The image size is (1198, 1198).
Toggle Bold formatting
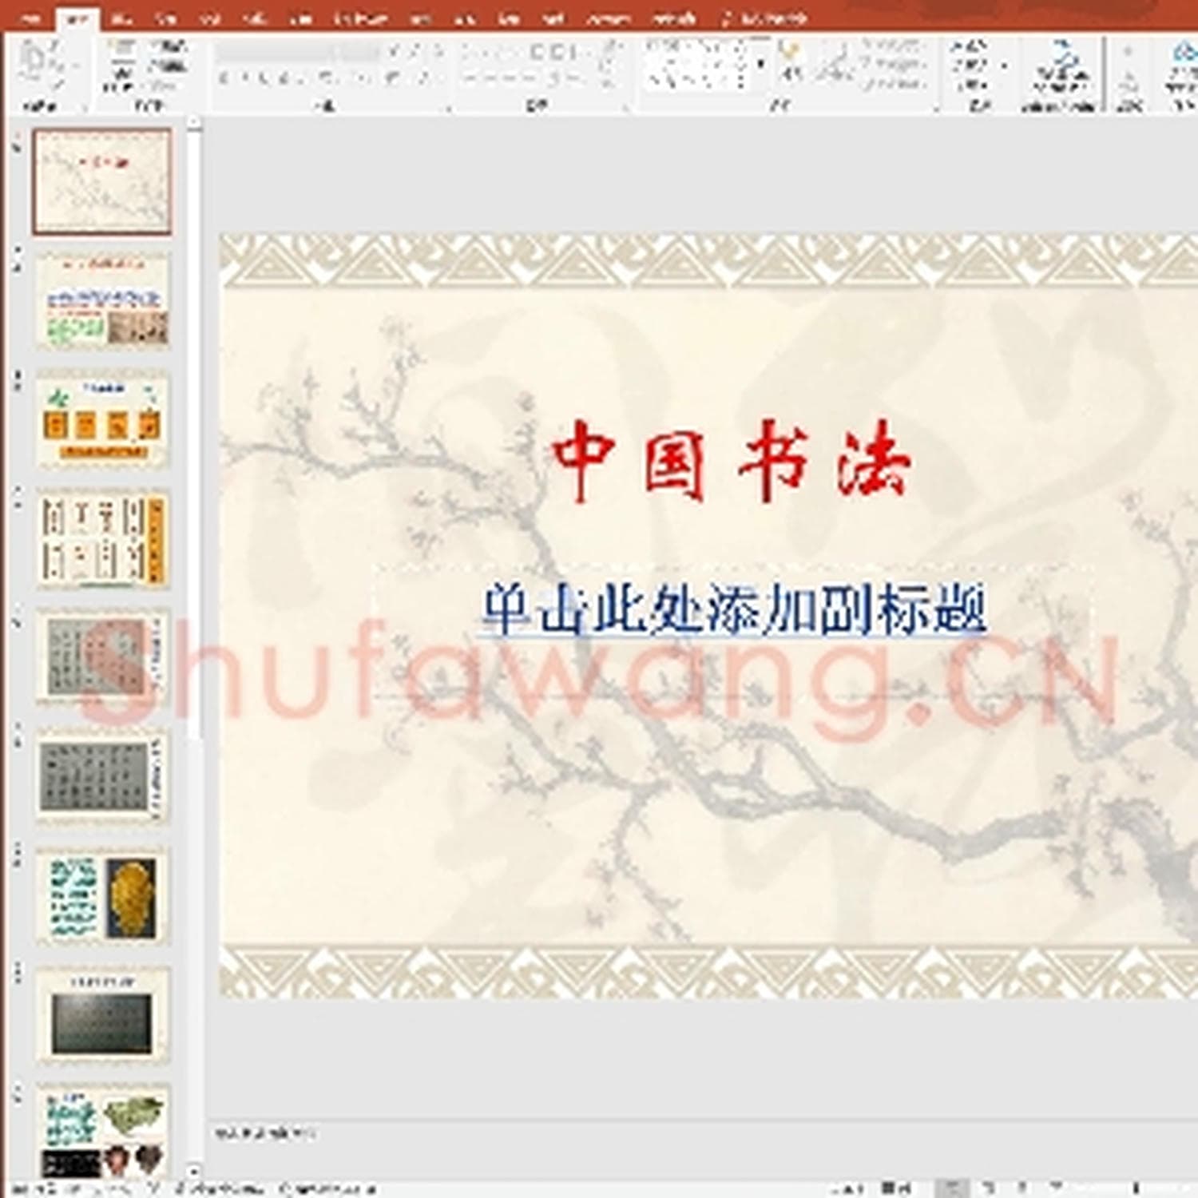224,78
